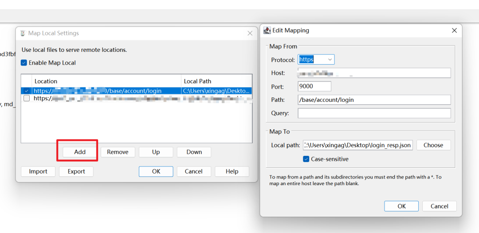Cancel the Edit Mapping dialog

(439, 206)
